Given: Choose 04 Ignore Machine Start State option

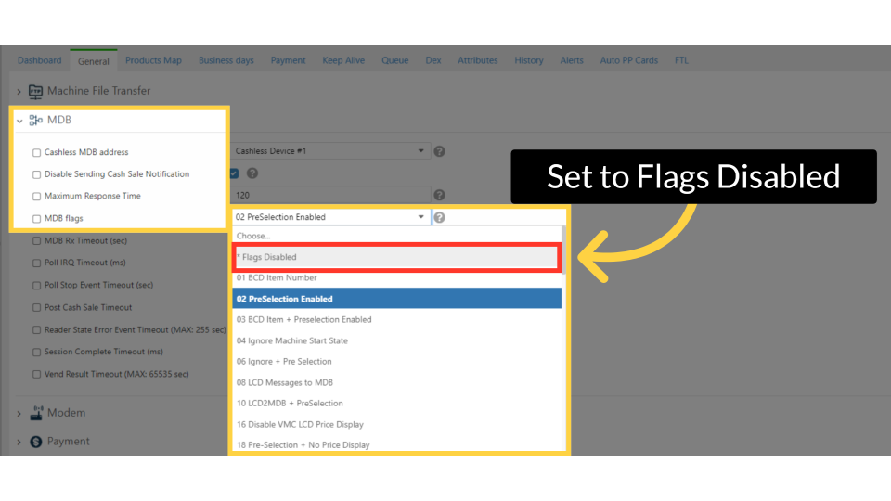Looking at the screenshot, I should 396,340.
